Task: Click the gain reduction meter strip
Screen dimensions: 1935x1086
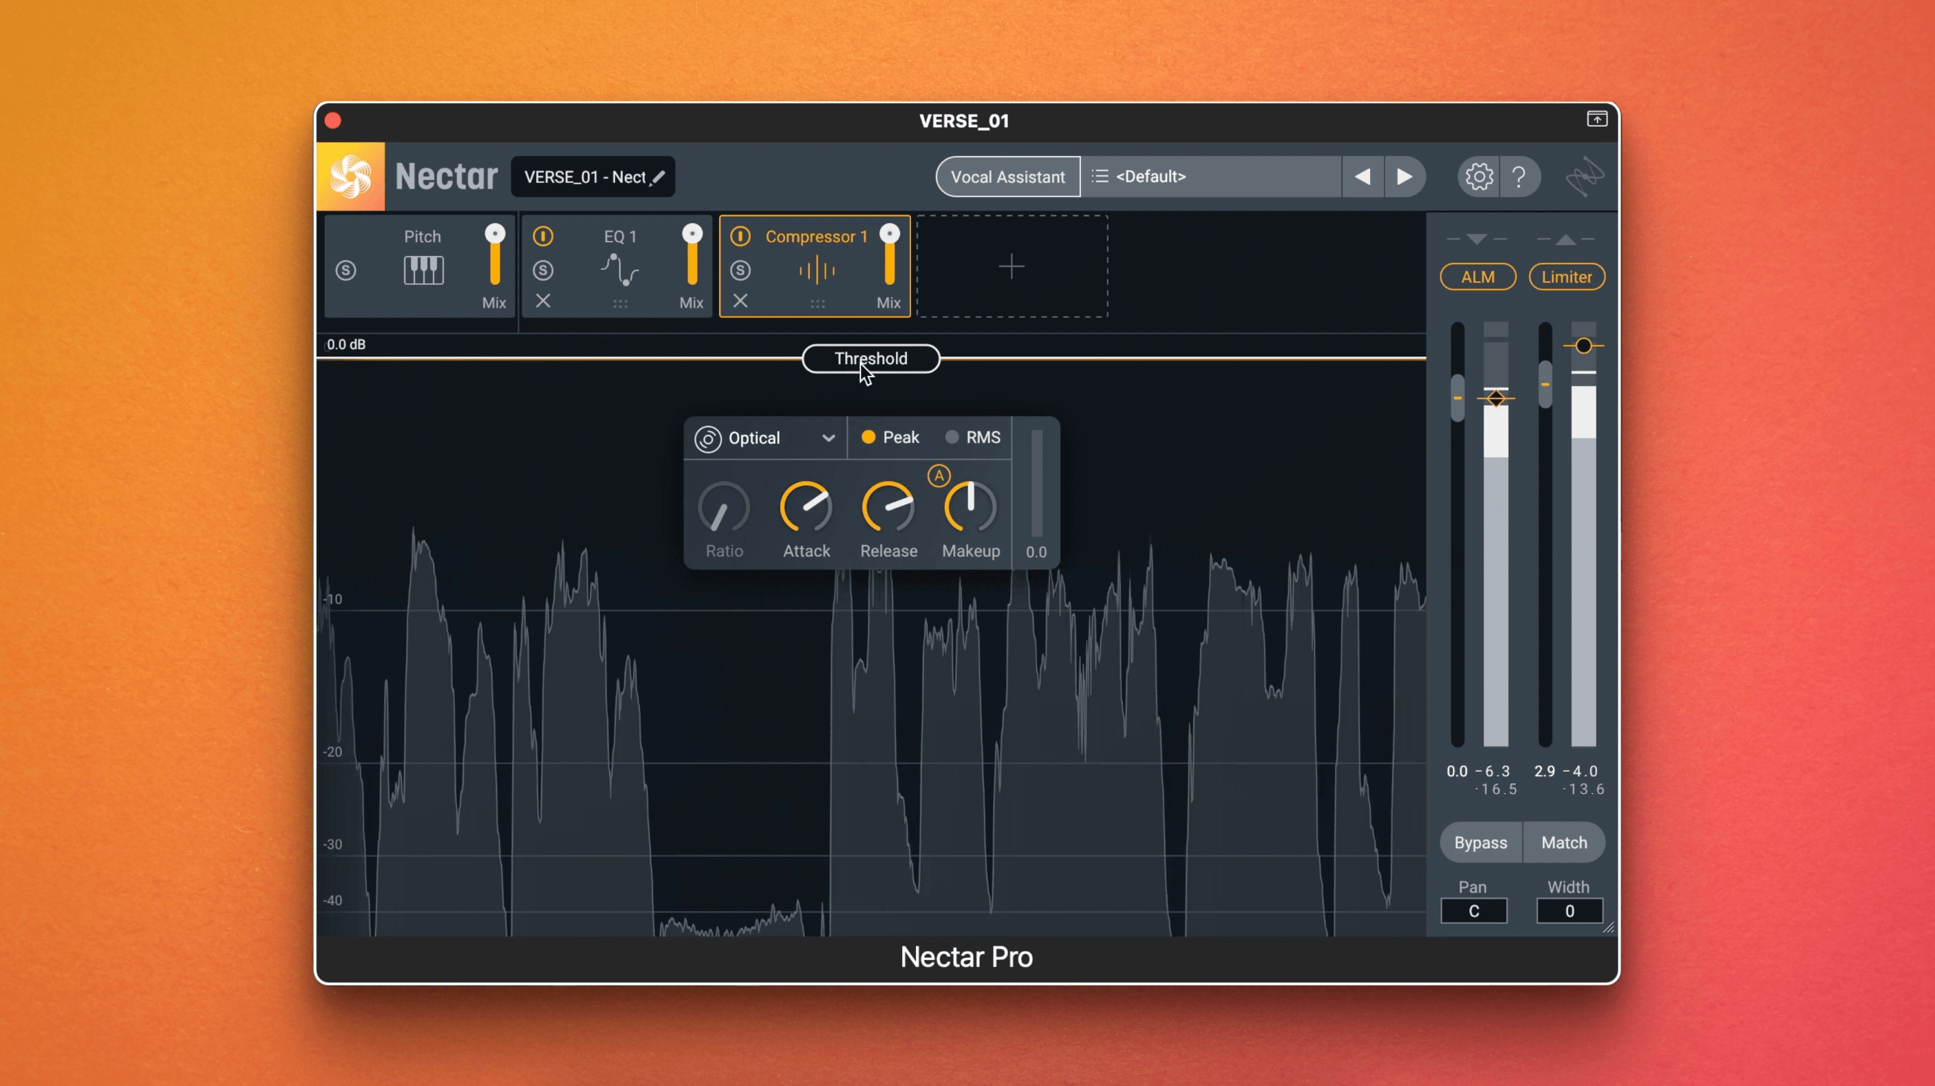Action: pyautogui.click(x=1036, y=484)
